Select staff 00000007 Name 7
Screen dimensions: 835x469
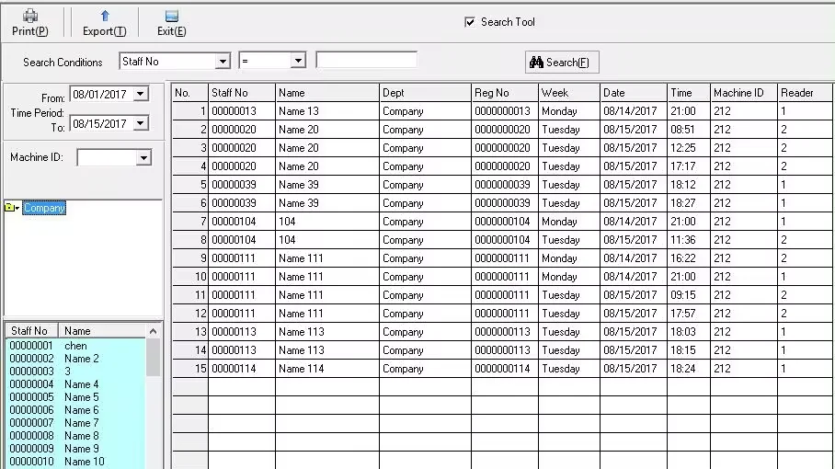click(75, 423)
